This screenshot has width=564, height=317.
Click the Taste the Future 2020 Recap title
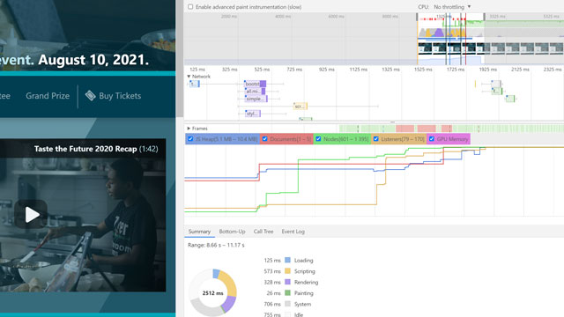pos(85,149)
